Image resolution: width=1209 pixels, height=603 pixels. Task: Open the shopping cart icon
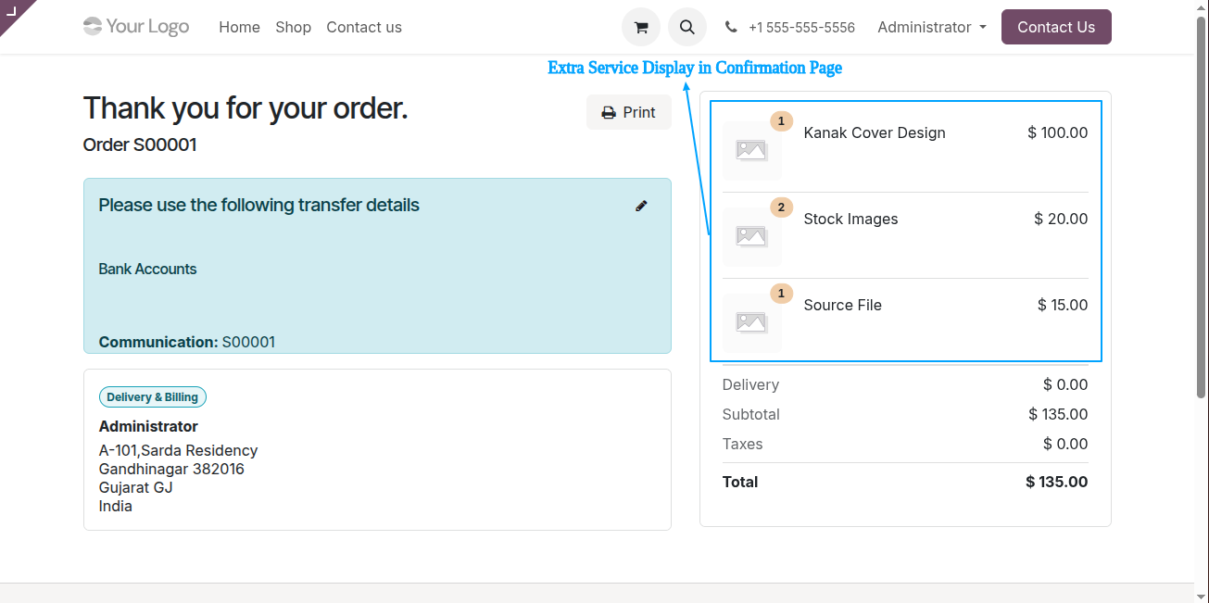pyautogui.click(x=640, y=27)
